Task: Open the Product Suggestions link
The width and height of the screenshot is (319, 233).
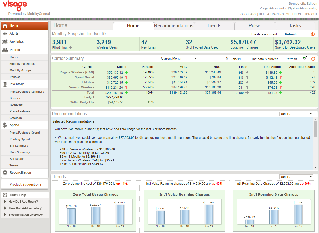Action: [25, 184]
